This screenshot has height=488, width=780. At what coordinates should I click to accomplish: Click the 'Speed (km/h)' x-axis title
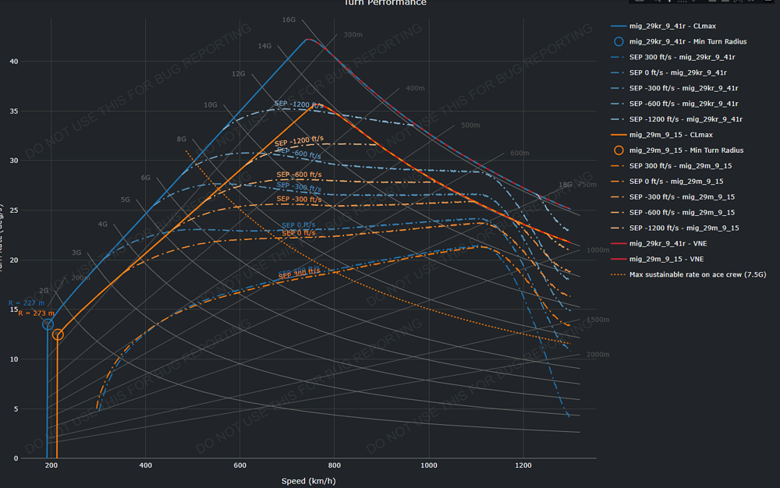pyautogui.click(x=308, y=481)
